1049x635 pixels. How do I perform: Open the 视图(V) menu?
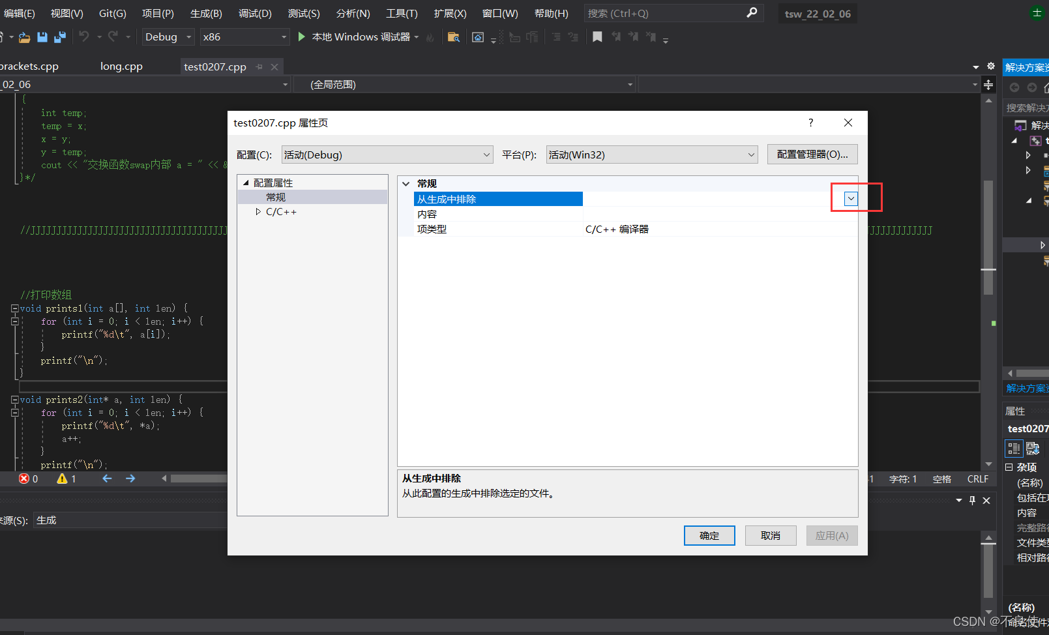tap(66, 13)
